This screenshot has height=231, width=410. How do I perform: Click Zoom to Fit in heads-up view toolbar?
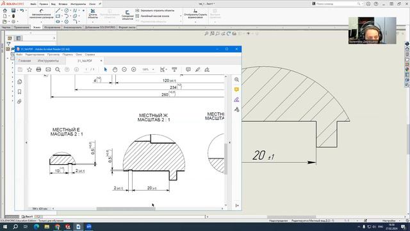[x=206, y=33]
